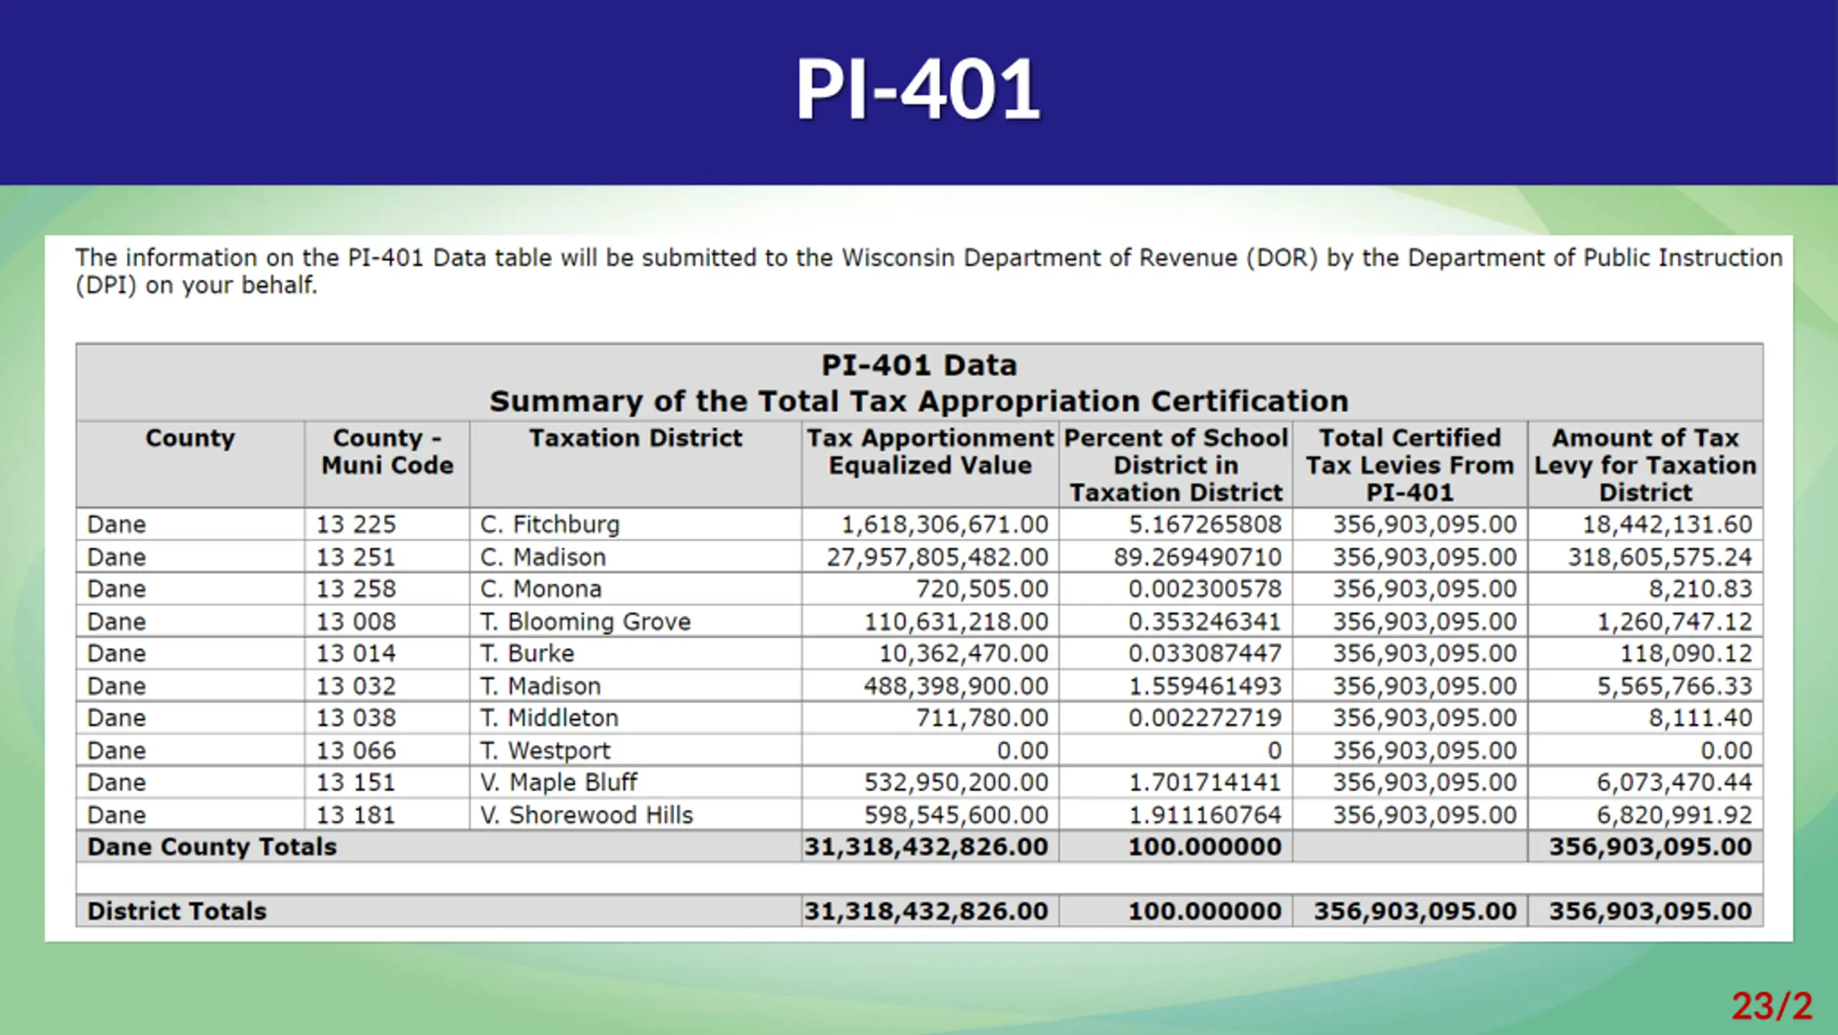Click equalized value '27,957,805,482.00'

pyautogui.click(x=938, y=557)
